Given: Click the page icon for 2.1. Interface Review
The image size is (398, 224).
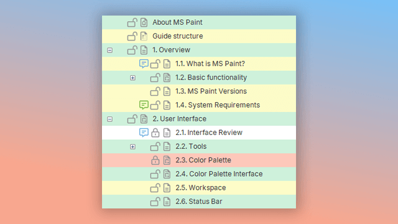Looking at the screenshot, I should point(167,133).
